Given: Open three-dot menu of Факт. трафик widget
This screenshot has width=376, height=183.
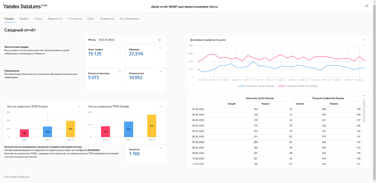Looking at the screenshot, I should click(x=120, y=48).
